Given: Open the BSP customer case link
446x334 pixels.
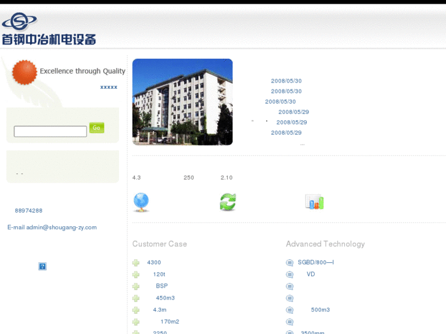Looking at the screenshot, I should (162, 286).
